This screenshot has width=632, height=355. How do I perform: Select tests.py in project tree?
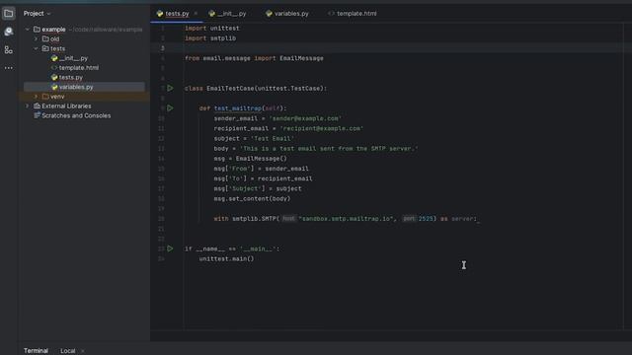(70, 77)
